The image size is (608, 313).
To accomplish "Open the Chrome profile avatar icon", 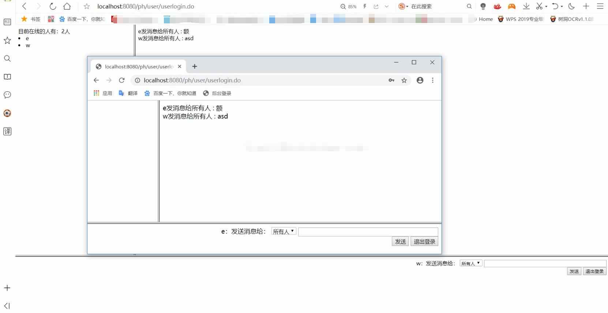I will click(420, 80).
